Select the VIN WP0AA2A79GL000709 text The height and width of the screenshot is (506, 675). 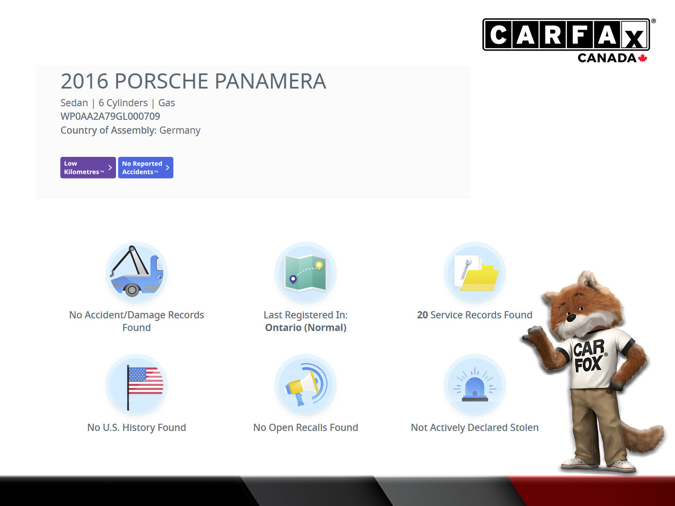click(x=110, y=116)
